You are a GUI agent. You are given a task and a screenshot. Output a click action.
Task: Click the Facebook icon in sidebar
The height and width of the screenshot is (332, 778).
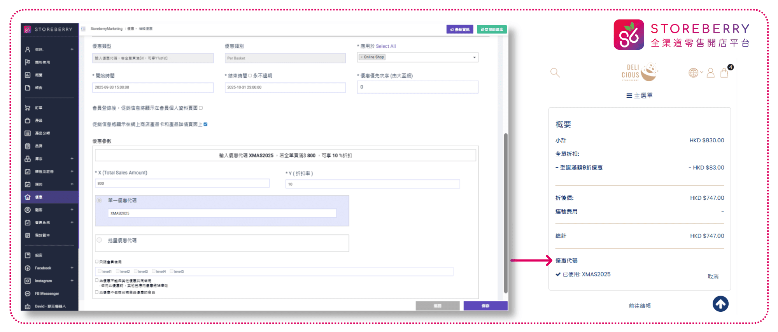(x=28, y=268)
